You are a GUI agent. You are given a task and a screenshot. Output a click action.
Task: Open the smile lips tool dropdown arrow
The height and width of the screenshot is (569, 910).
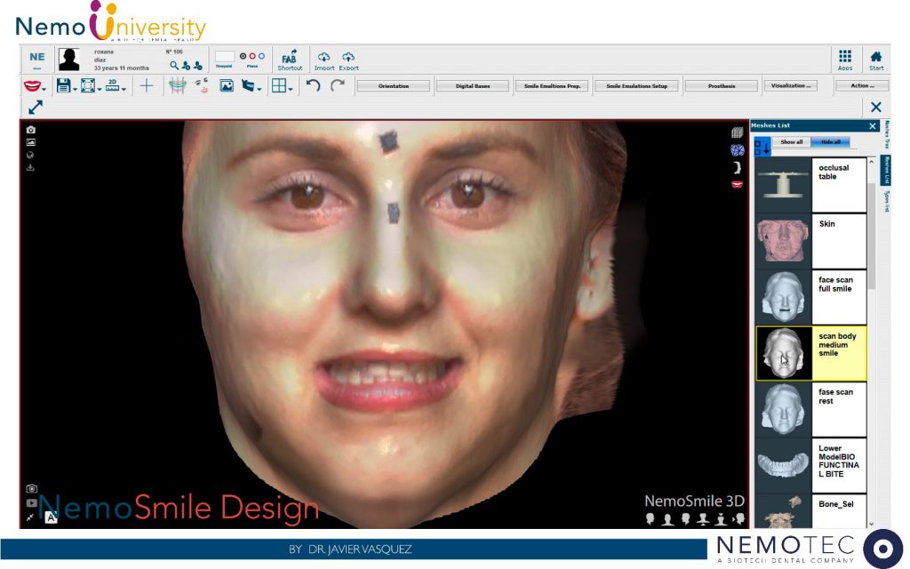click(44, 90)
